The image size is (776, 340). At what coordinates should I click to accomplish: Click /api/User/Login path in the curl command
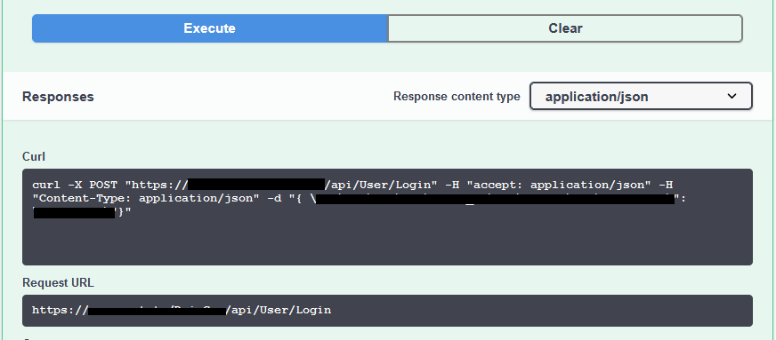click(x=381, y=185)
